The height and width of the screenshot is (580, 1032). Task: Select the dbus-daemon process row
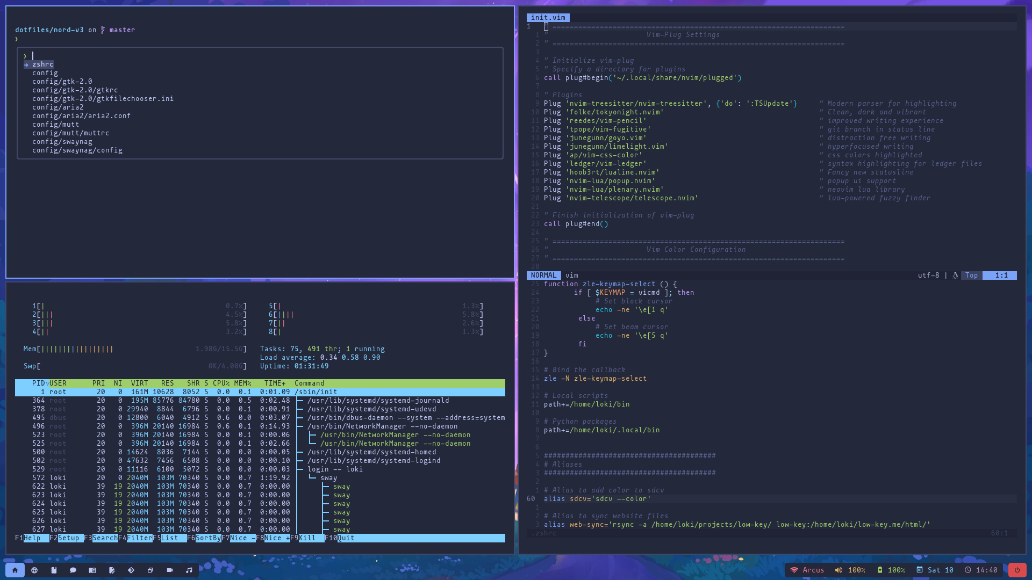click(260, 418)
